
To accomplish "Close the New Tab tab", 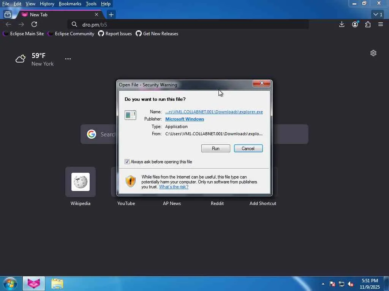I will 96,15.
